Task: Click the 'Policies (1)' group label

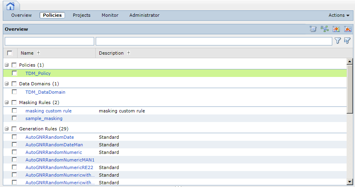Action: point(32,65)
